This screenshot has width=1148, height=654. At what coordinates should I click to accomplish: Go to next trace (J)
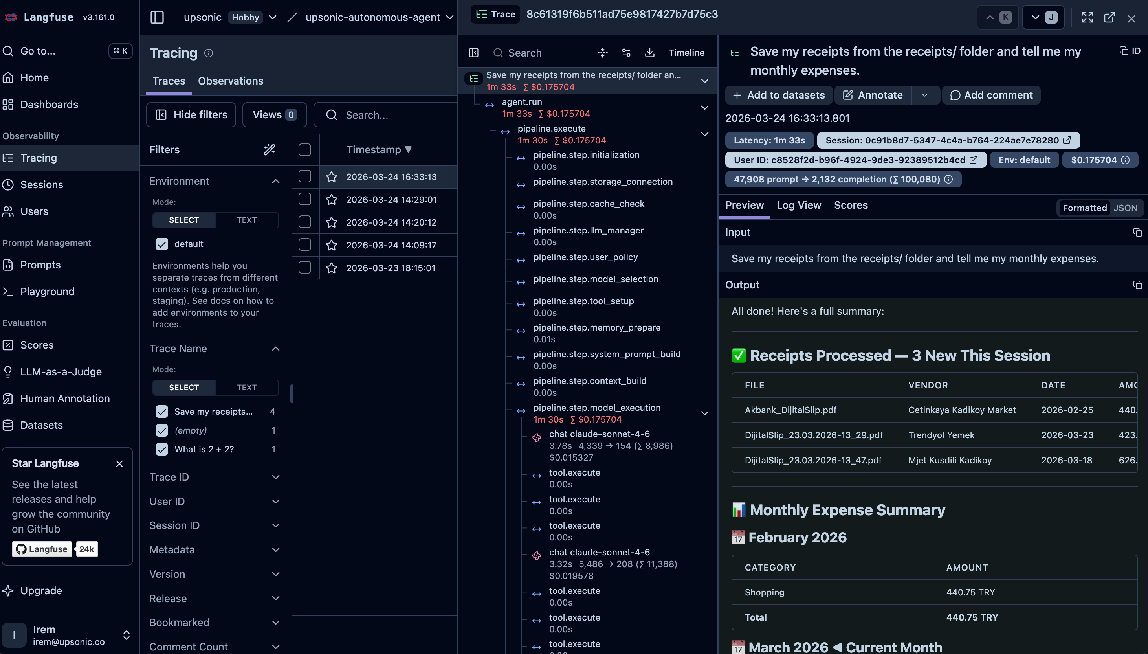click(x=1043, y=17)
